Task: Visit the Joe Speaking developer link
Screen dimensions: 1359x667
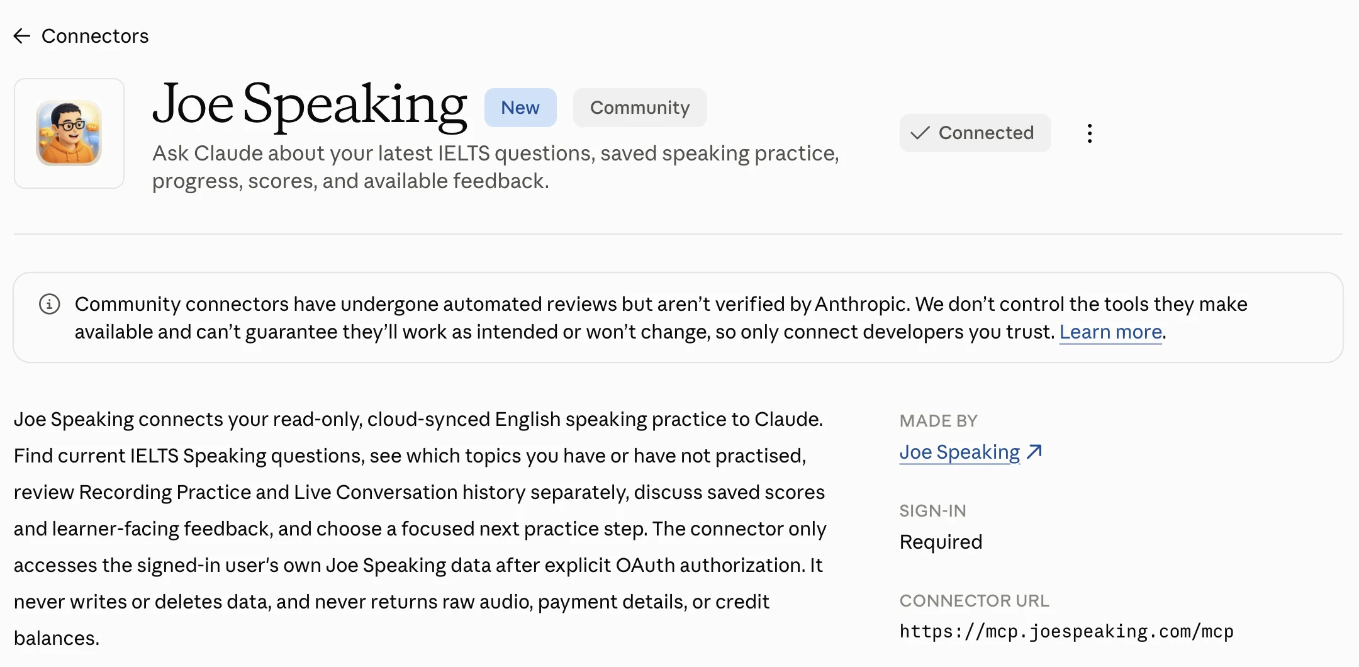Action: 959,452
